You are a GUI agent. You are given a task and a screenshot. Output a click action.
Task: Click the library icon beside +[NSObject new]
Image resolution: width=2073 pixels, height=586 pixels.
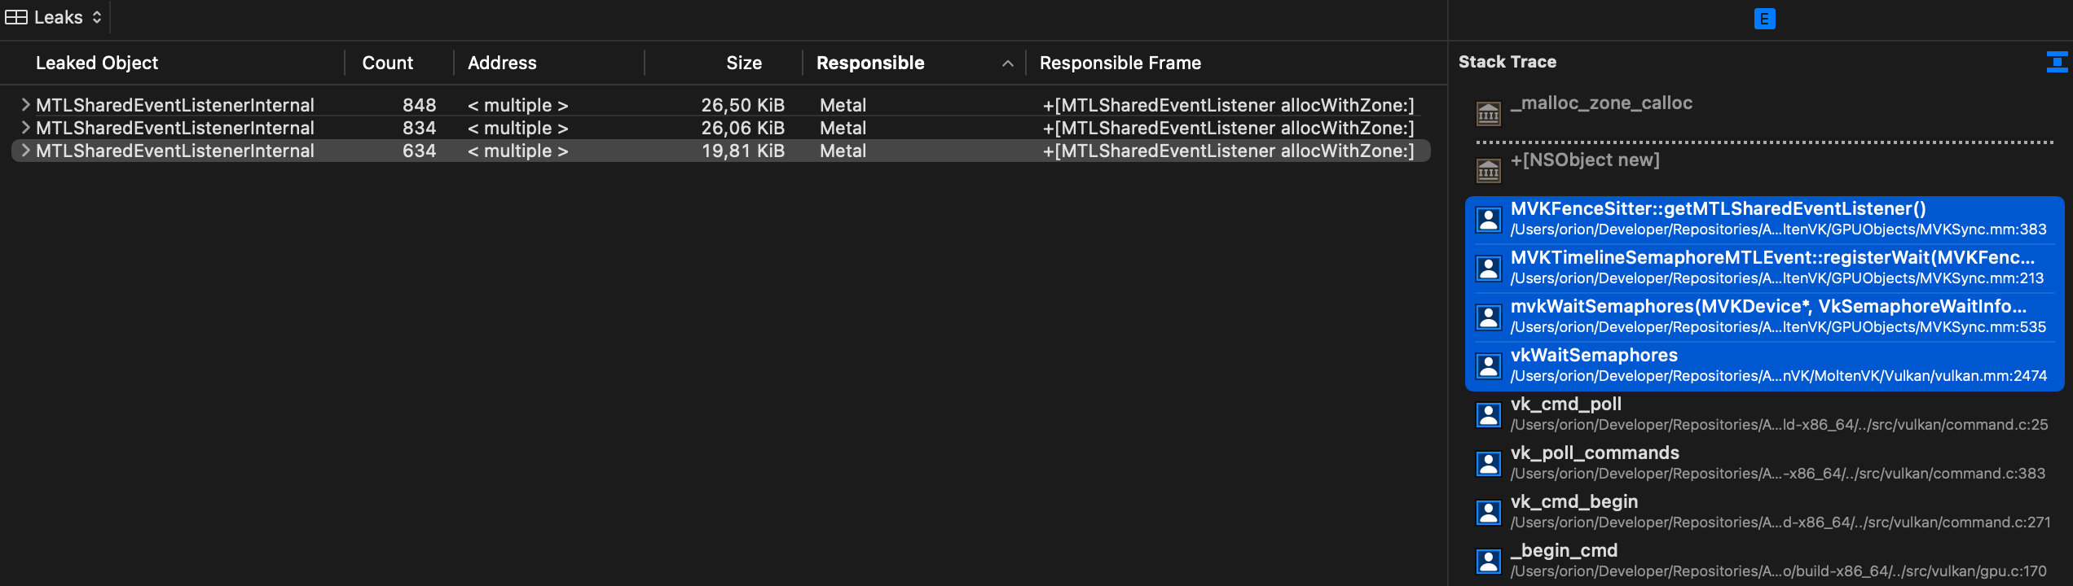point(1489,171)
